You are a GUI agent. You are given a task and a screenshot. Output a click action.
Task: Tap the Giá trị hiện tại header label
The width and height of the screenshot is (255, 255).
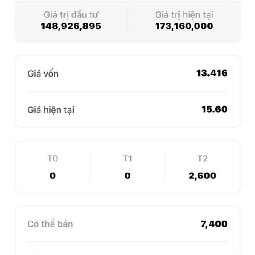(184, 15)
